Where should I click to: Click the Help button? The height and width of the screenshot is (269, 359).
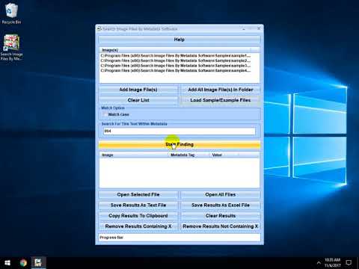[x=179, y=40]
